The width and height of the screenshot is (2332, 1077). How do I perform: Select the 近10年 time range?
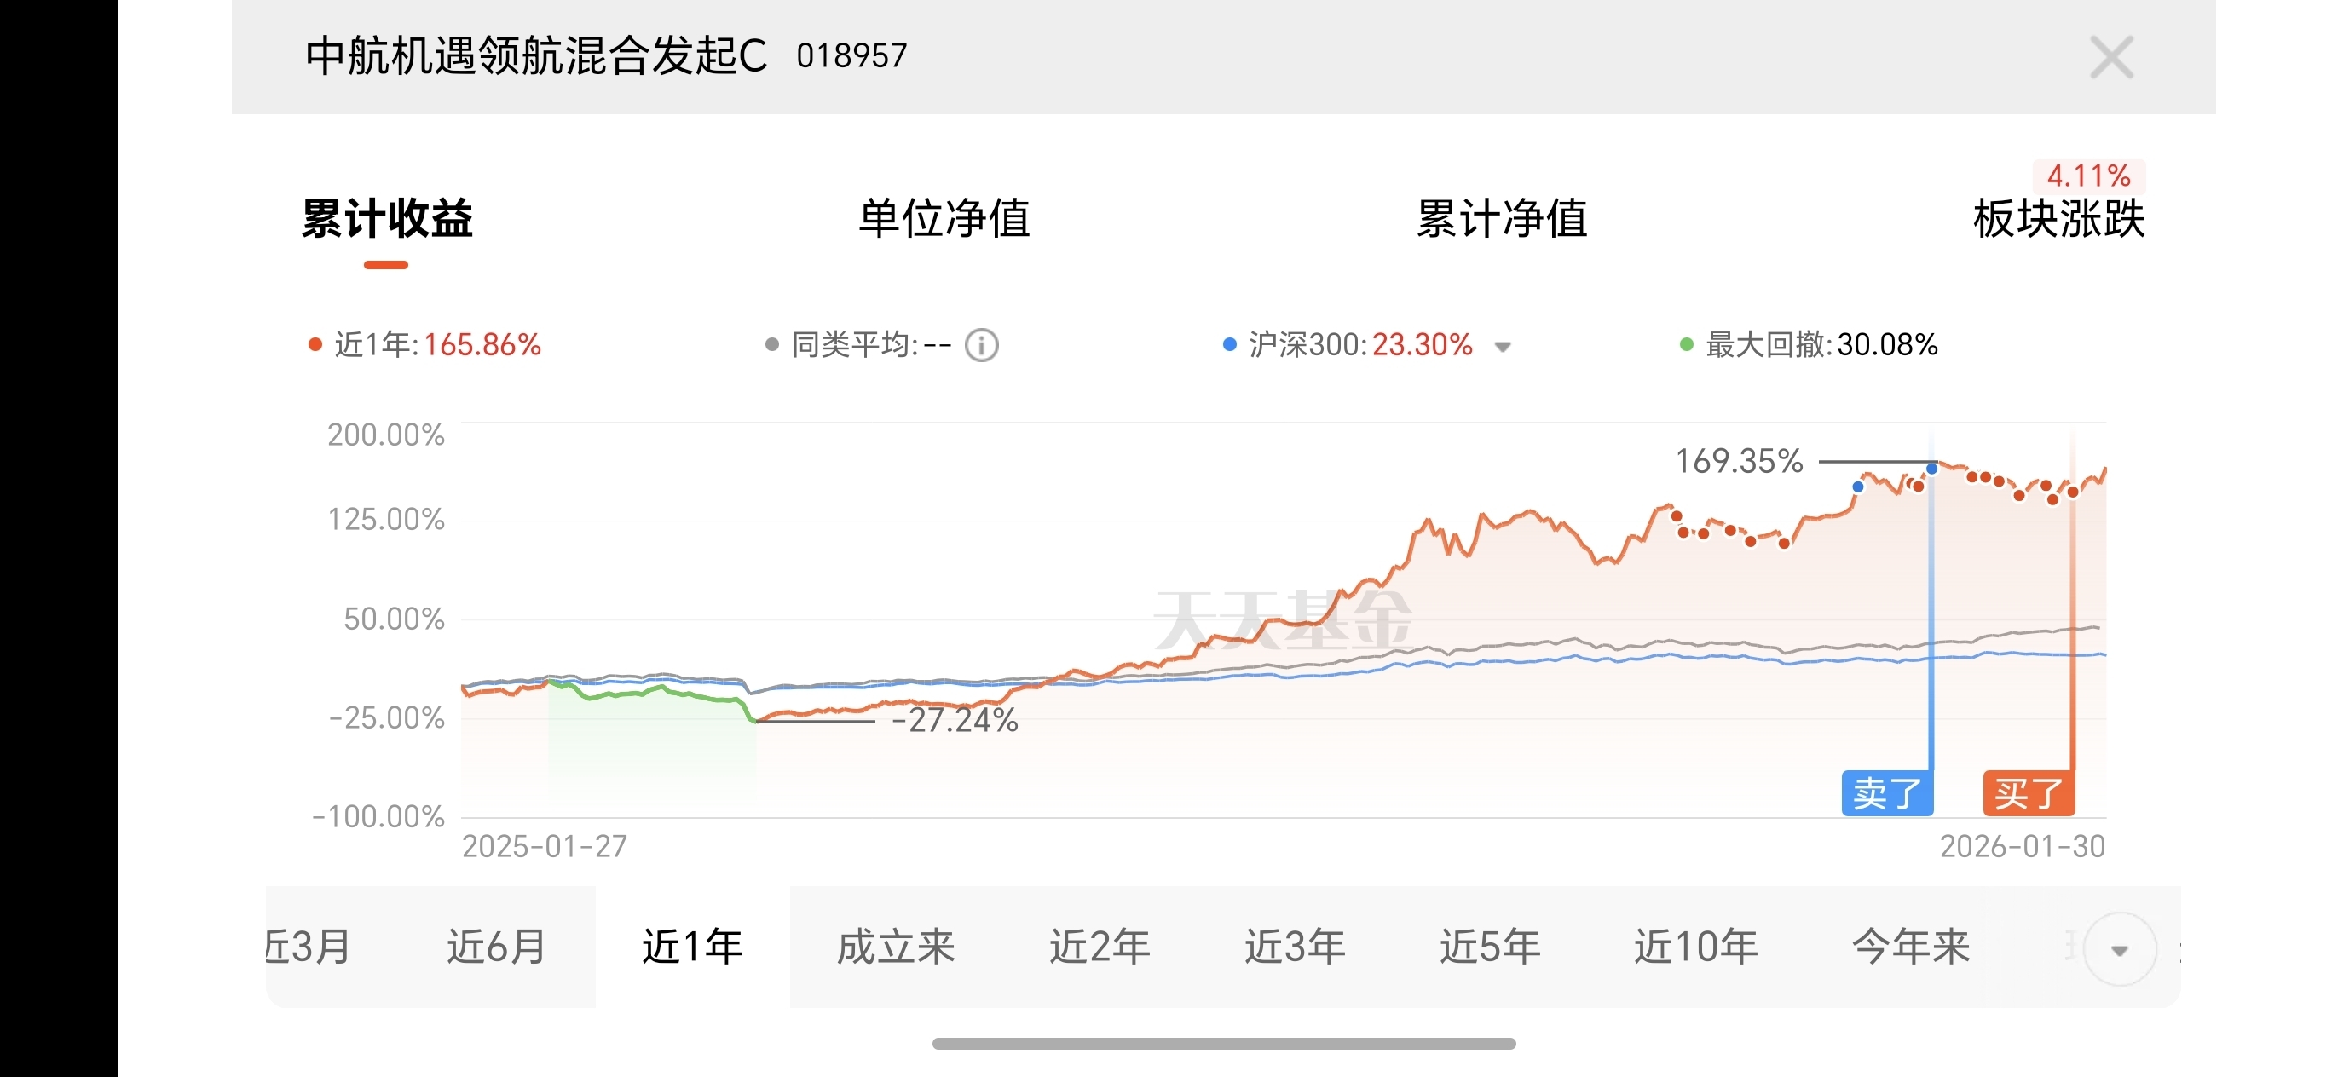coord(1695,947)
